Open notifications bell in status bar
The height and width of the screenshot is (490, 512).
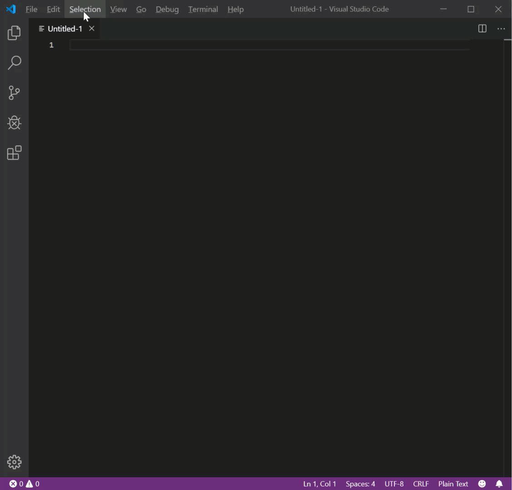point(499,484)
